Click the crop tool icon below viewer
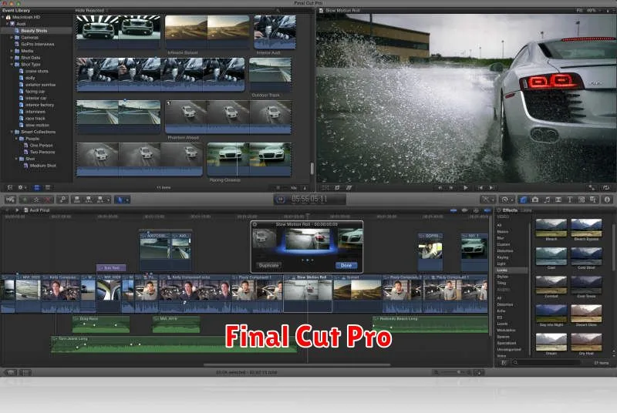Image resolution: width=617 pixels, height=413 pixels. [x=337, y=188]
